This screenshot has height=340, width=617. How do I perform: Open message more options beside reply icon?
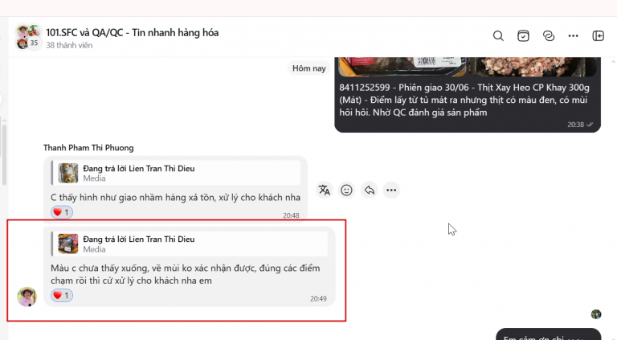click(x=391, y=190)
